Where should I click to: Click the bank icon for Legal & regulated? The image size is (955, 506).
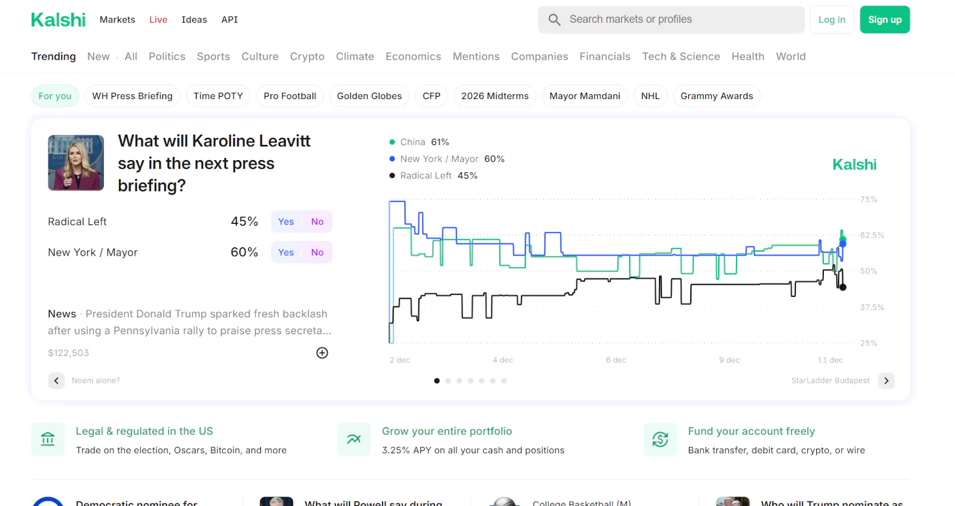click(48, 439)
